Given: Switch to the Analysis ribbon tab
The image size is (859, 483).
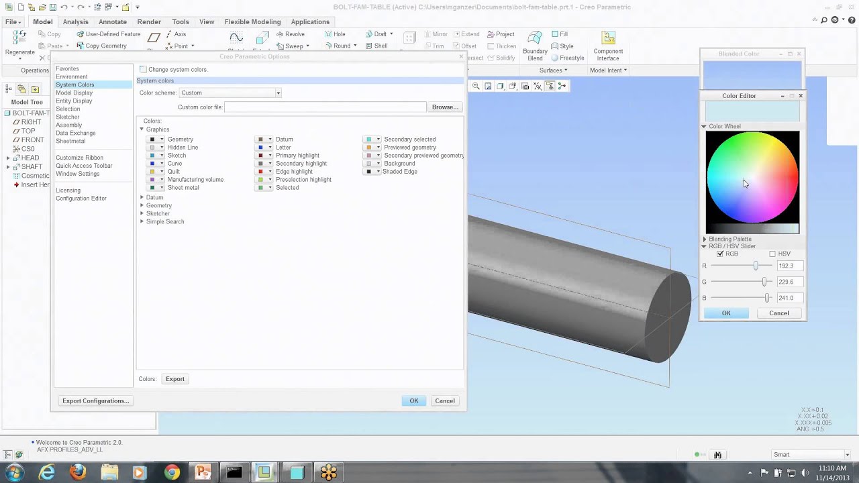Looking at the screenshot, I should click(76, 22).
